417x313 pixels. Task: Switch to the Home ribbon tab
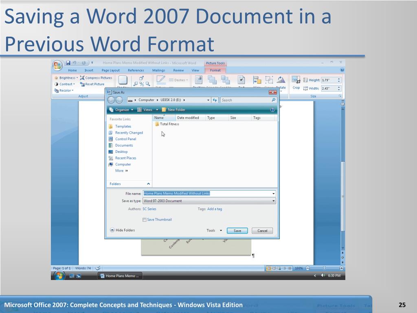click(x=72, y=70)
